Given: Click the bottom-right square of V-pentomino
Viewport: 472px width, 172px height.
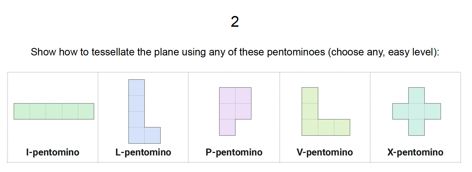Looking at the screenshot, I should [x=342, y=127].
